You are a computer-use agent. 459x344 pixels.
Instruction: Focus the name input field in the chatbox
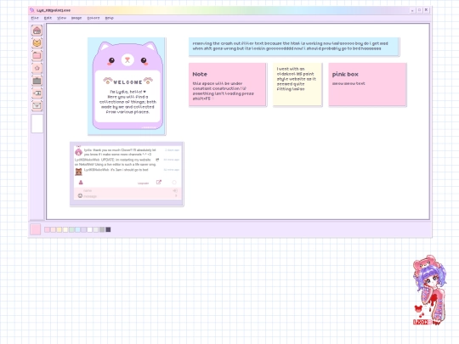coord(127,191)
